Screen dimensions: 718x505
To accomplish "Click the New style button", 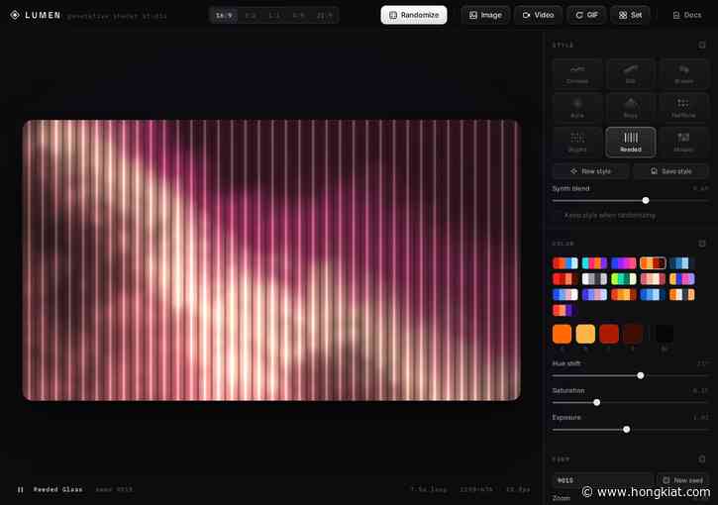I will tap(590, 171).
